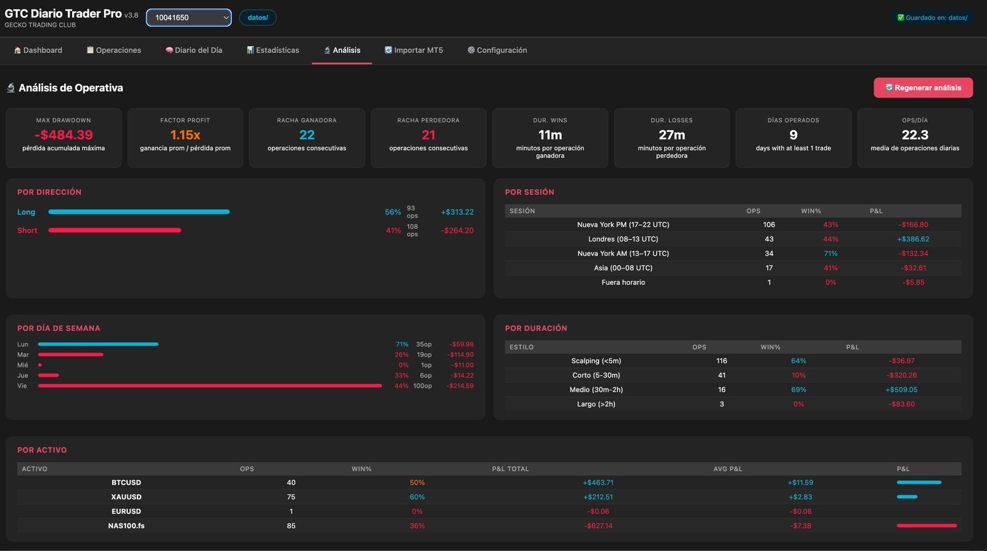The image size is (987, 551).
Task: Click the Importar MT5 icon
Action: (388, 51)
